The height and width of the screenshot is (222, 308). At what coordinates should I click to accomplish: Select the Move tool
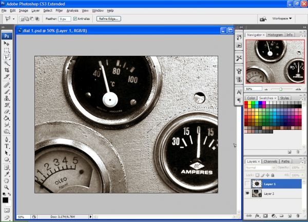pyautogui.click(x=7, y=43)
